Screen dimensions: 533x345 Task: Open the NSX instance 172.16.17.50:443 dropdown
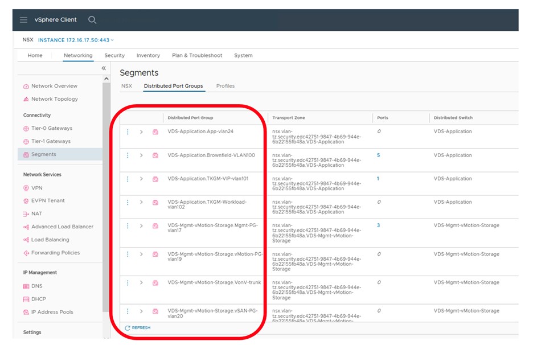point(76,40)
